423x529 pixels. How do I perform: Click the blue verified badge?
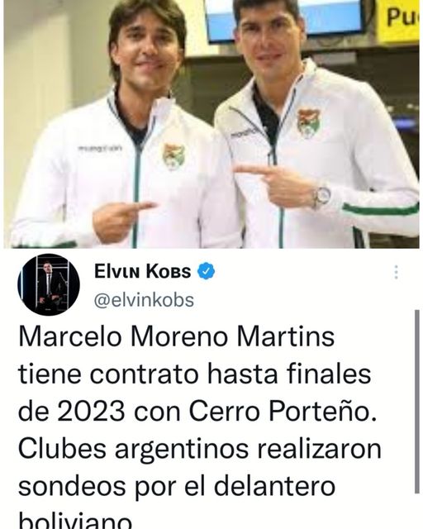pyautogui.click(x=206, y=271)
